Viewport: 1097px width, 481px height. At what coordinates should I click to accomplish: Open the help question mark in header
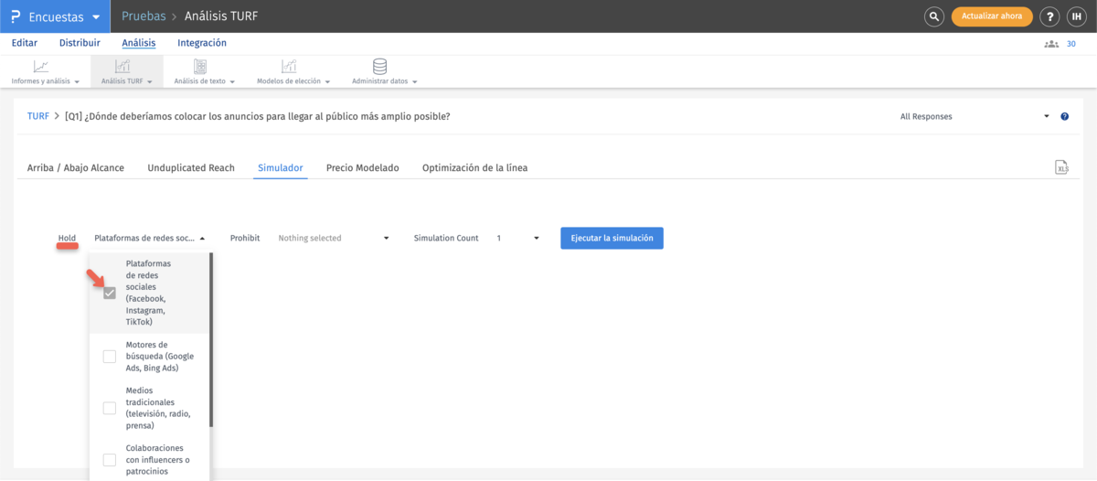click(x=1050, y=16)
